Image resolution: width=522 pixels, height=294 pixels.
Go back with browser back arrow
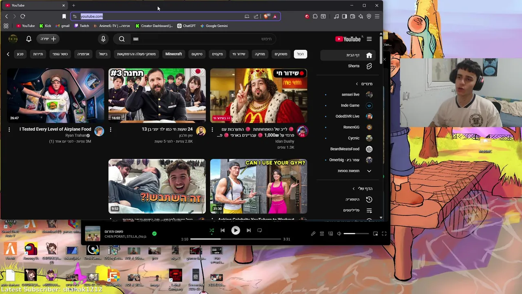point(7,16)
